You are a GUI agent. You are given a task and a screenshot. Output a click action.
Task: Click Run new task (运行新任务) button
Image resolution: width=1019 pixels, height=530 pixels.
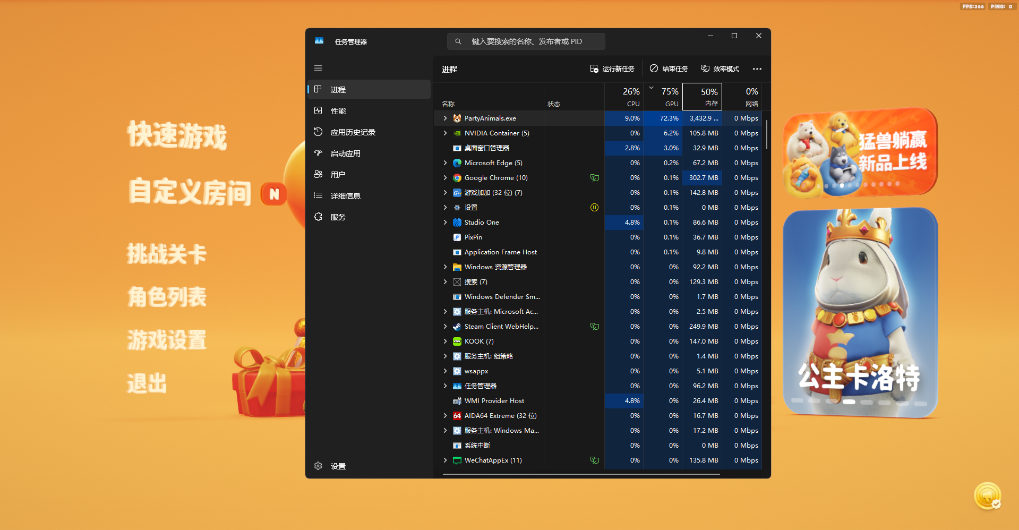tap(612, 69)
